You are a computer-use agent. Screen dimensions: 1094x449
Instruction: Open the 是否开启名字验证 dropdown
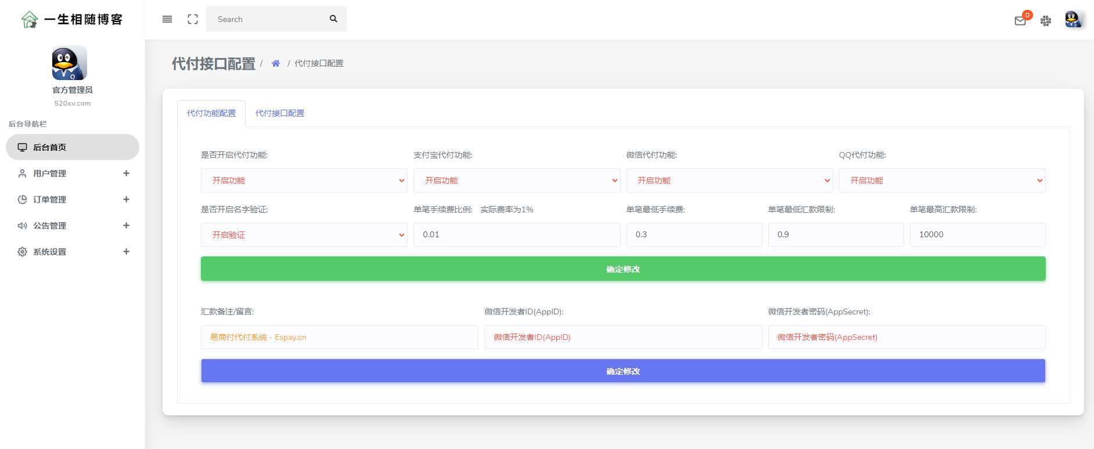(304, 235)
